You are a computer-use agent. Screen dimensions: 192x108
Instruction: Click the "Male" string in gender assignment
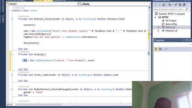pos(39,92)
